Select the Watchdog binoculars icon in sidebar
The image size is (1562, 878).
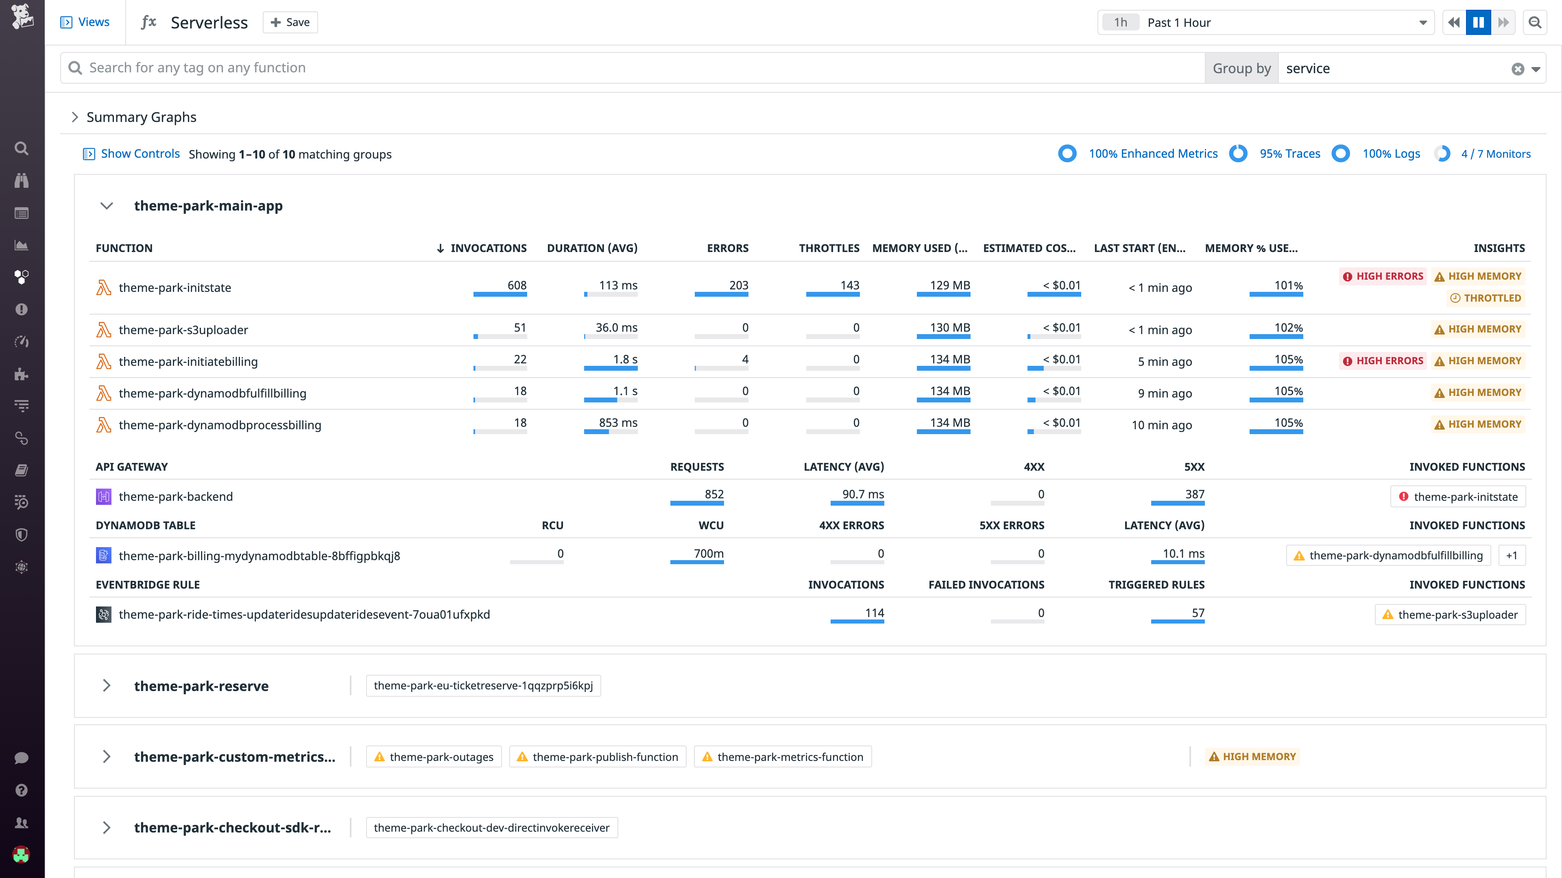[21, 180]
